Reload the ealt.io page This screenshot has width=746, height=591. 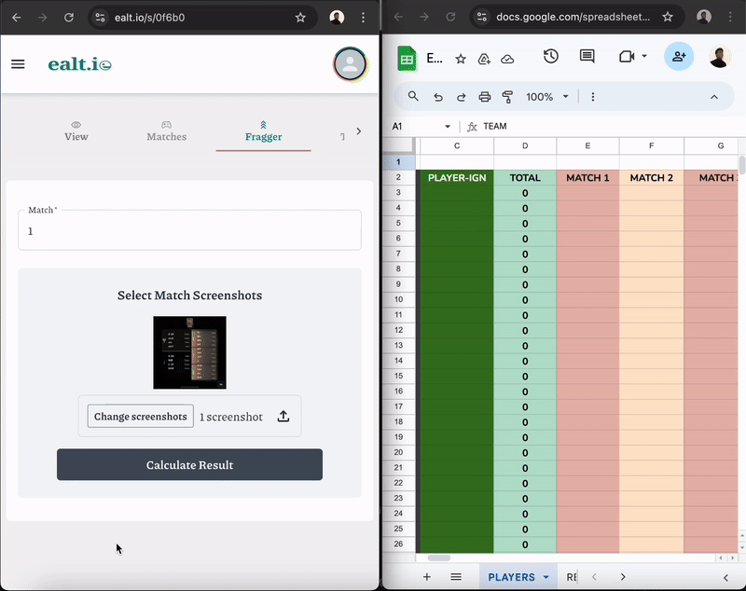69,18
